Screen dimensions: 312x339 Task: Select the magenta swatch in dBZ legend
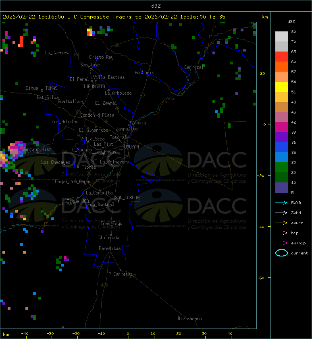pyautogui.click(x=281, y=127)
